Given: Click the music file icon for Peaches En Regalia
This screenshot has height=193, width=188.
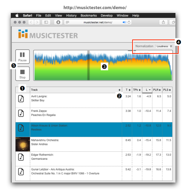Looking at the screenshot, I should [x=21, y=113].
